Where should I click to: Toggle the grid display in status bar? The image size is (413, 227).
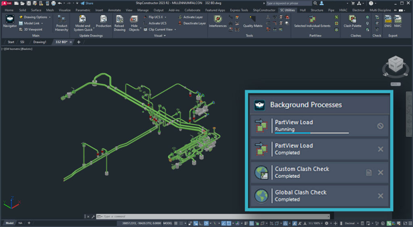pyautogui.click(x=176, y=223)
